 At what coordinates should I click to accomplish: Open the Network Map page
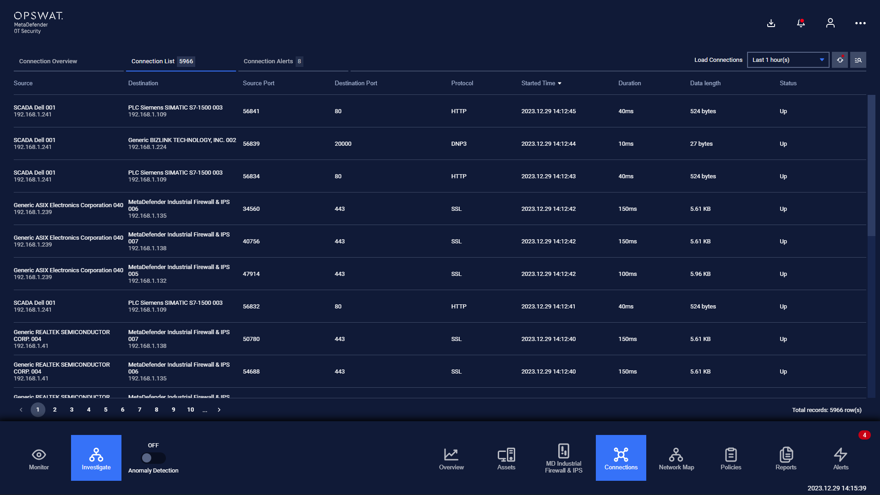point(676,458)
